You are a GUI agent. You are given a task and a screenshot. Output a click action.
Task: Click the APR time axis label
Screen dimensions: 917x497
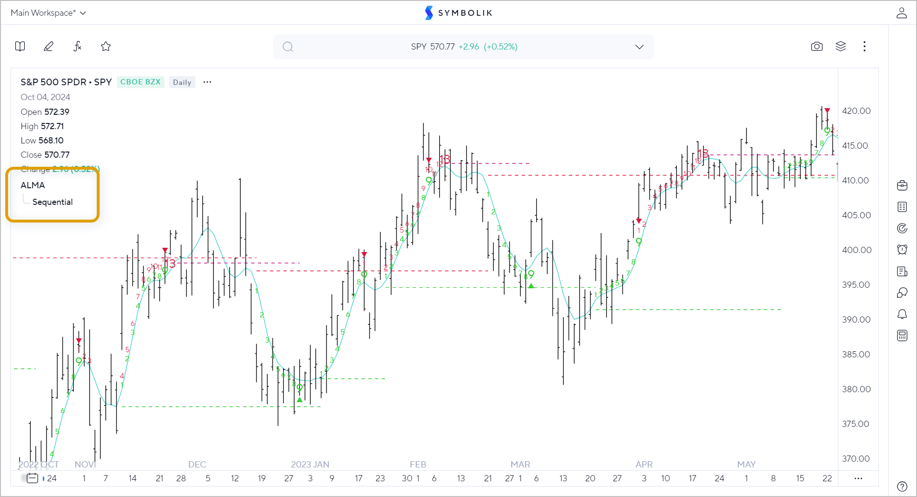[x=644, y=465]
